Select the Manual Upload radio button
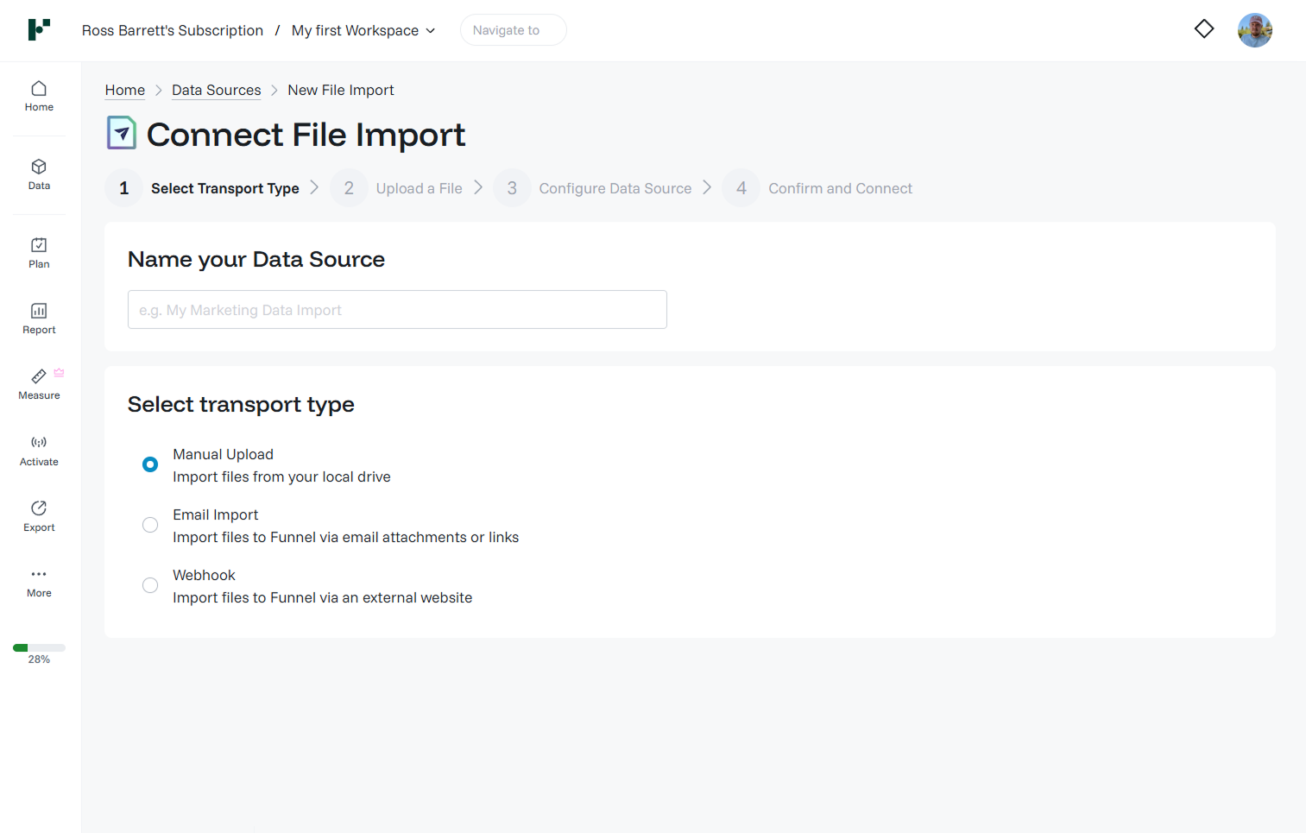1306x833 pixels. 150,464
